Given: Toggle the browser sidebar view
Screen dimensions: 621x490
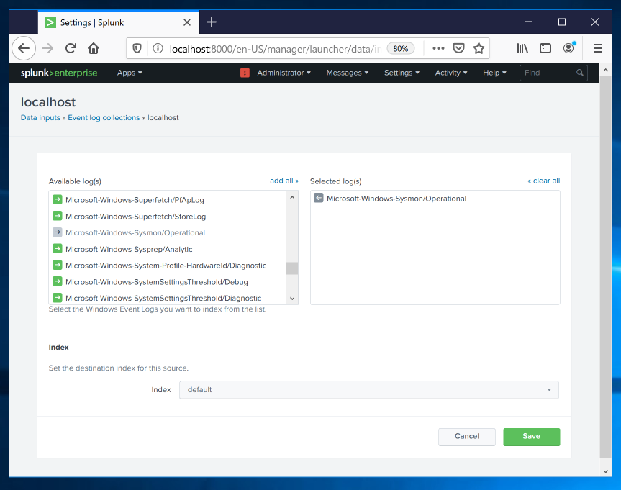Looking at the screenshot, I should (x=545, y=48).
